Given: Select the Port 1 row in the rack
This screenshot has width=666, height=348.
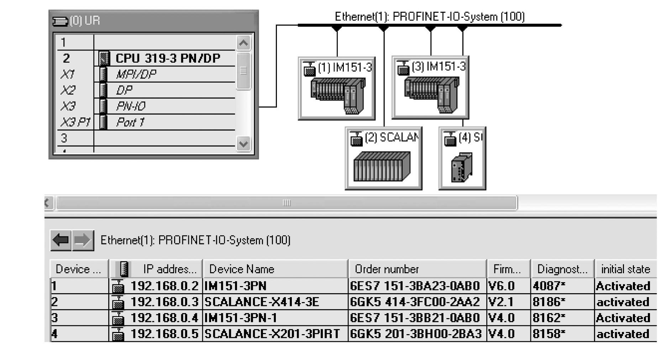Looking at the screenshot, I should click(x=146, y=122).
